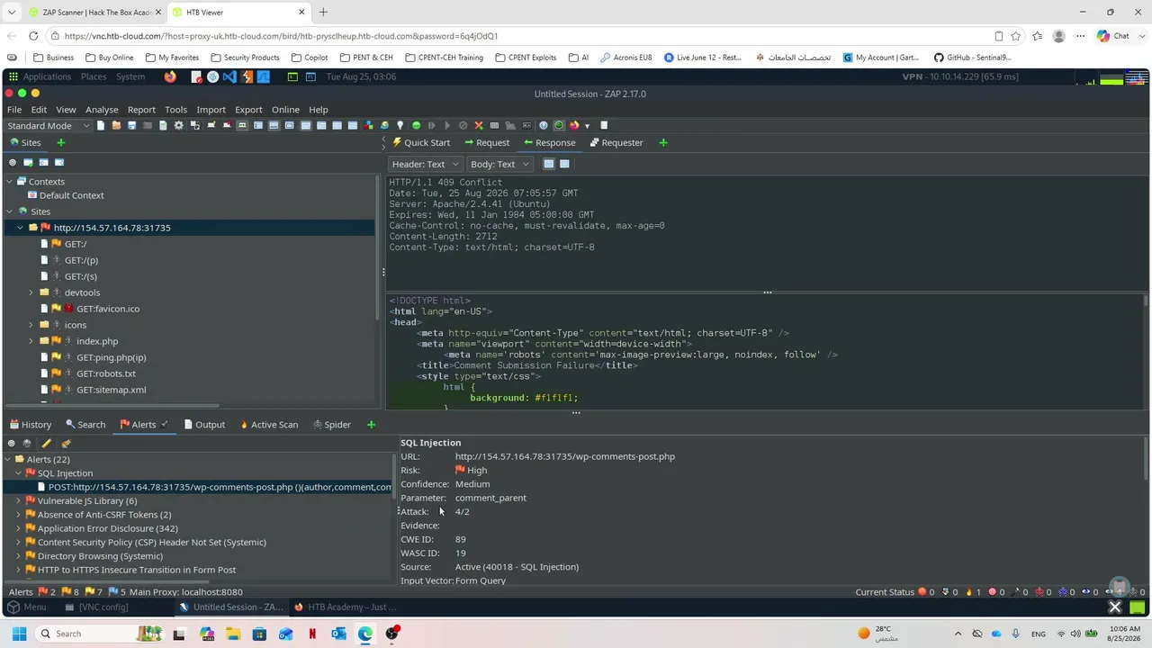
Task: Add a new tab with the Sites plus icon
Action: pyautogui.click(x=61, y=142)
